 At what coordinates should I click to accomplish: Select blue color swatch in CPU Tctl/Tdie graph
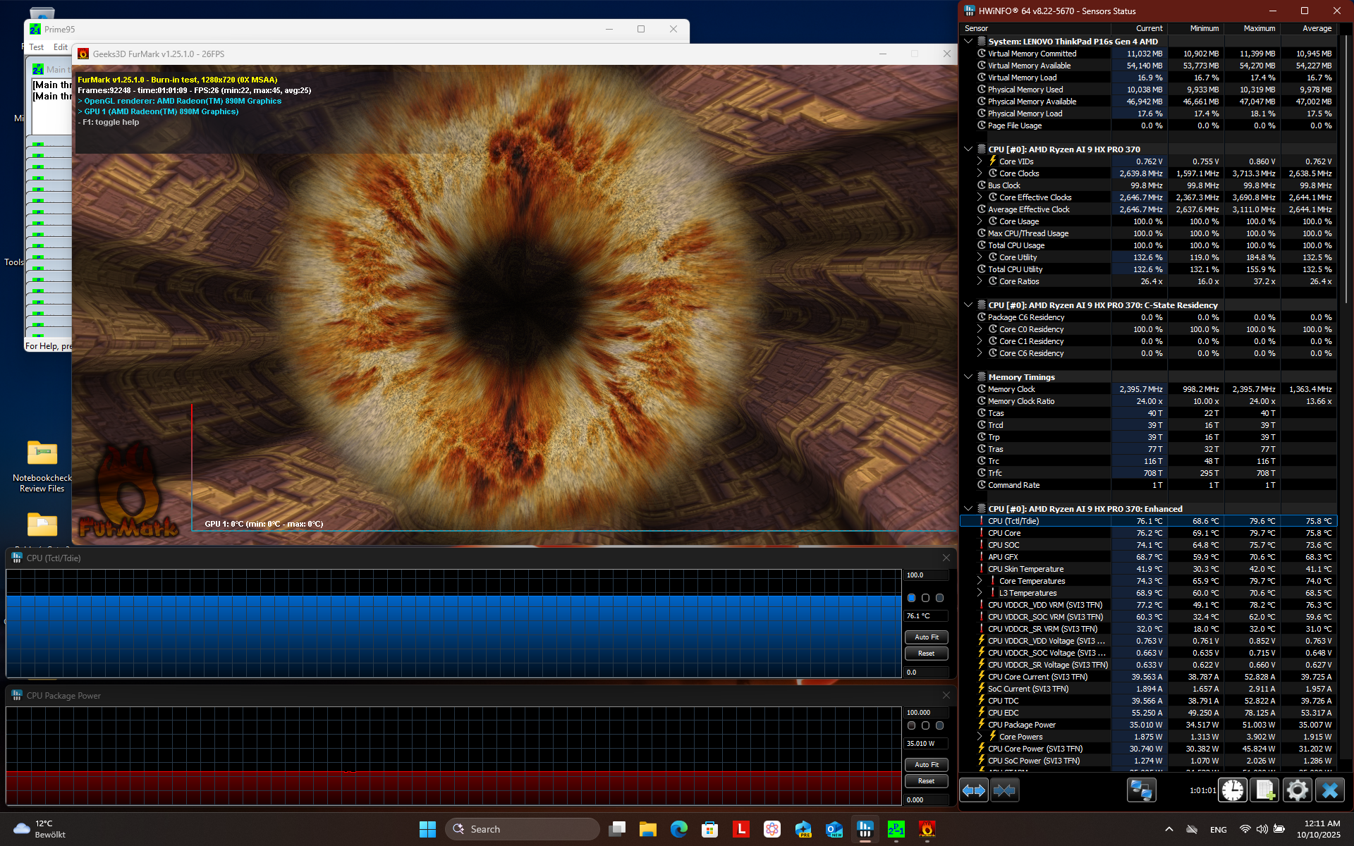[x=911, y=598]
